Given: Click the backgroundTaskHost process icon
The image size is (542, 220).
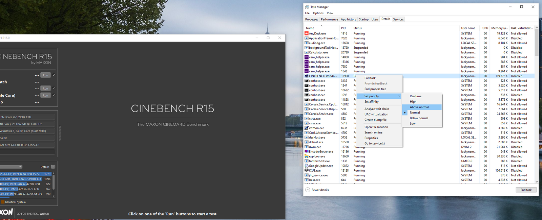Looking at the screenshot, I should 307,48.
